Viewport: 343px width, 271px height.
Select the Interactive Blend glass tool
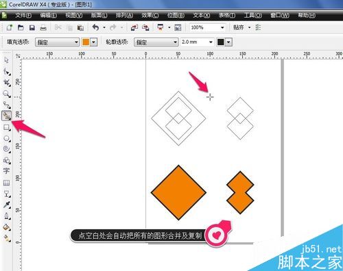[6, 194]
